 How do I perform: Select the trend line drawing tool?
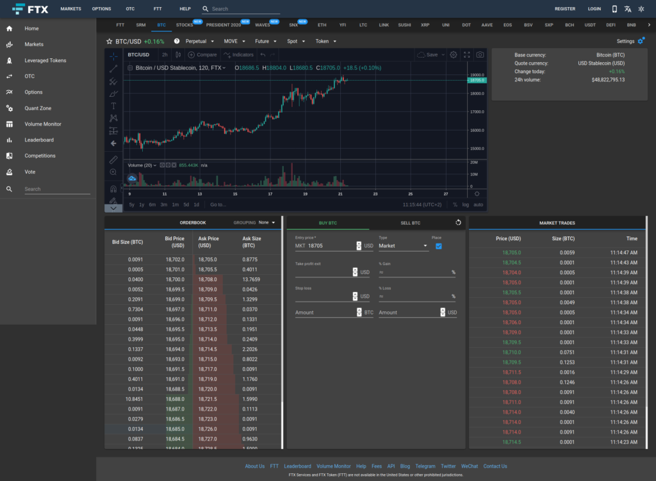113,69
